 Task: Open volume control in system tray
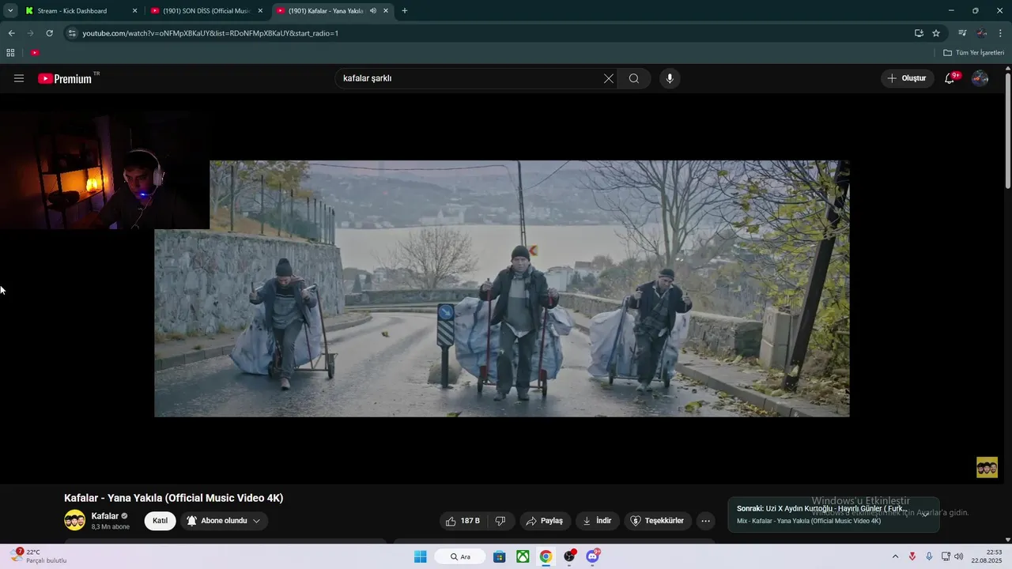[x=959, y=556]
